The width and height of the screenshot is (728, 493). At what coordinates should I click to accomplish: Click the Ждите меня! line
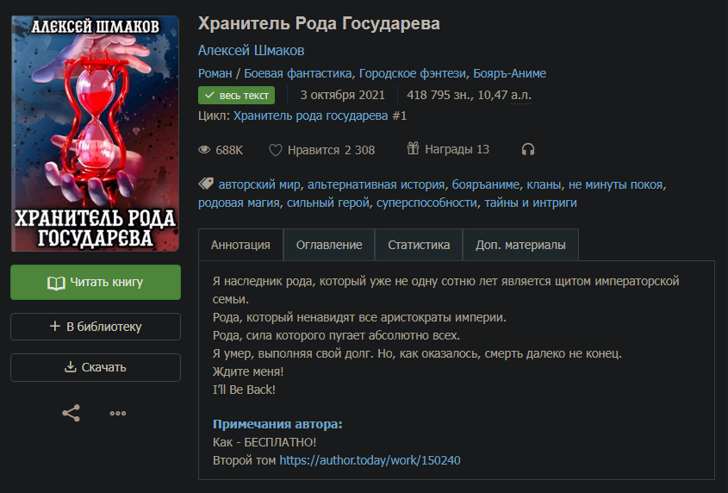tap(248, 371)
